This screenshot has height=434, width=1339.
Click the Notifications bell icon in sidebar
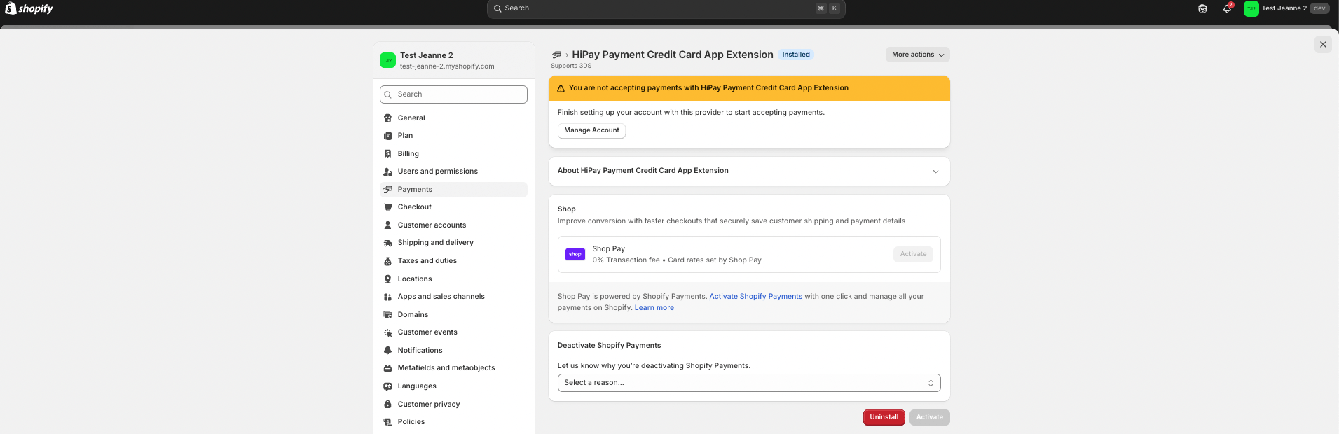[387, 351]
